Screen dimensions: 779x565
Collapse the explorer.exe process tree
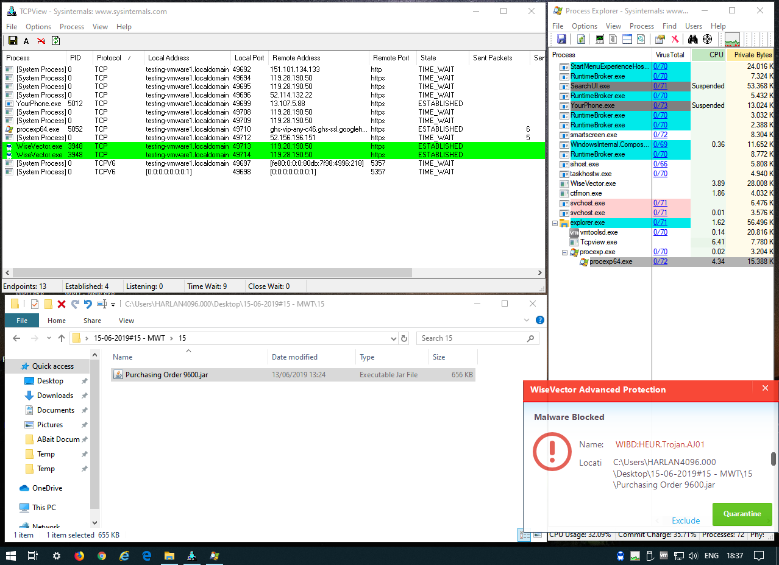(x=555, y=223)
